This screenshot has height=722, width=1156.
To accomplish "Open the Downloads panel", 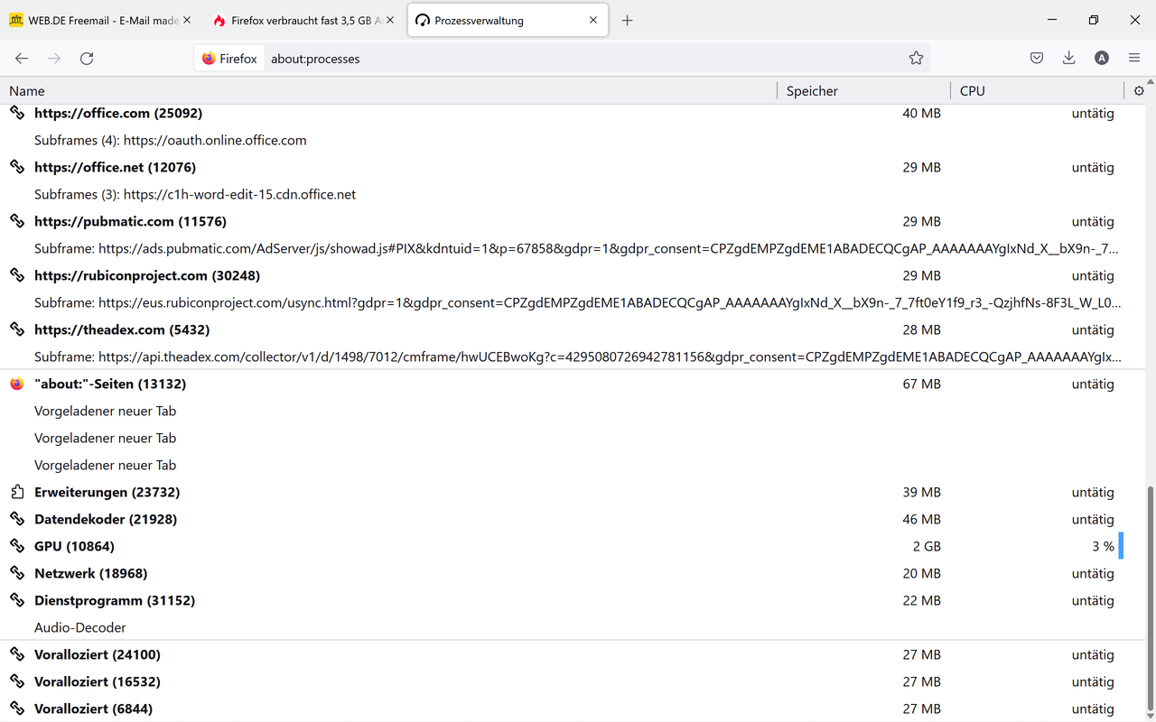I will [1069, 58].
